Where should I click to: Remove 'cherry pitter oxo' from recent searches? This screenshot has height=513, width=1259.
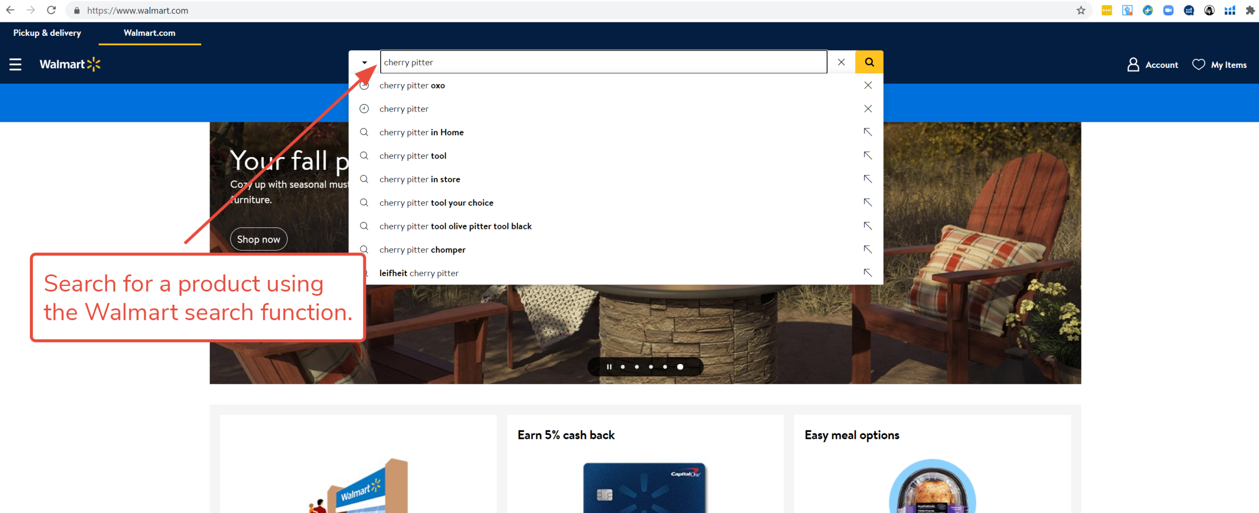(x=868, y=85)
